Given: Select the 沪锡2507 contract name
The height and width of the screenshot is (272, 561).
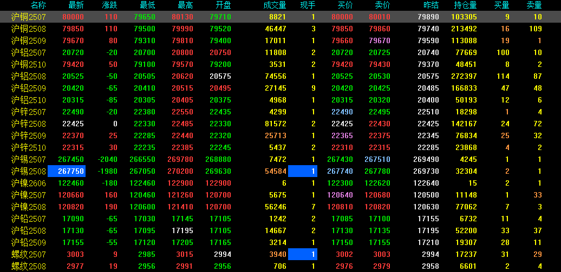Looking at the screenshot, I should (x=28, y=159).
